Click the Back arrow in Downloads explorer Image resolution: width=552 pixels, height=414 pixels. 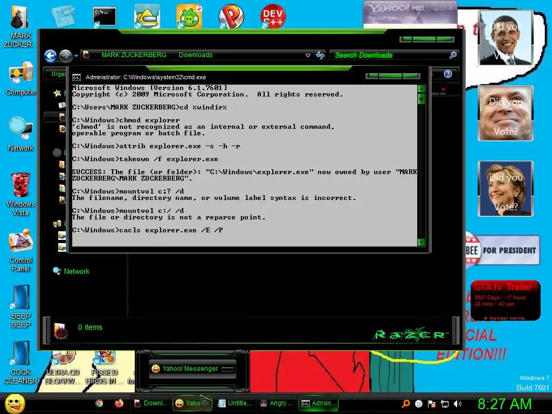pyautogui.click(x=50, y=56)
